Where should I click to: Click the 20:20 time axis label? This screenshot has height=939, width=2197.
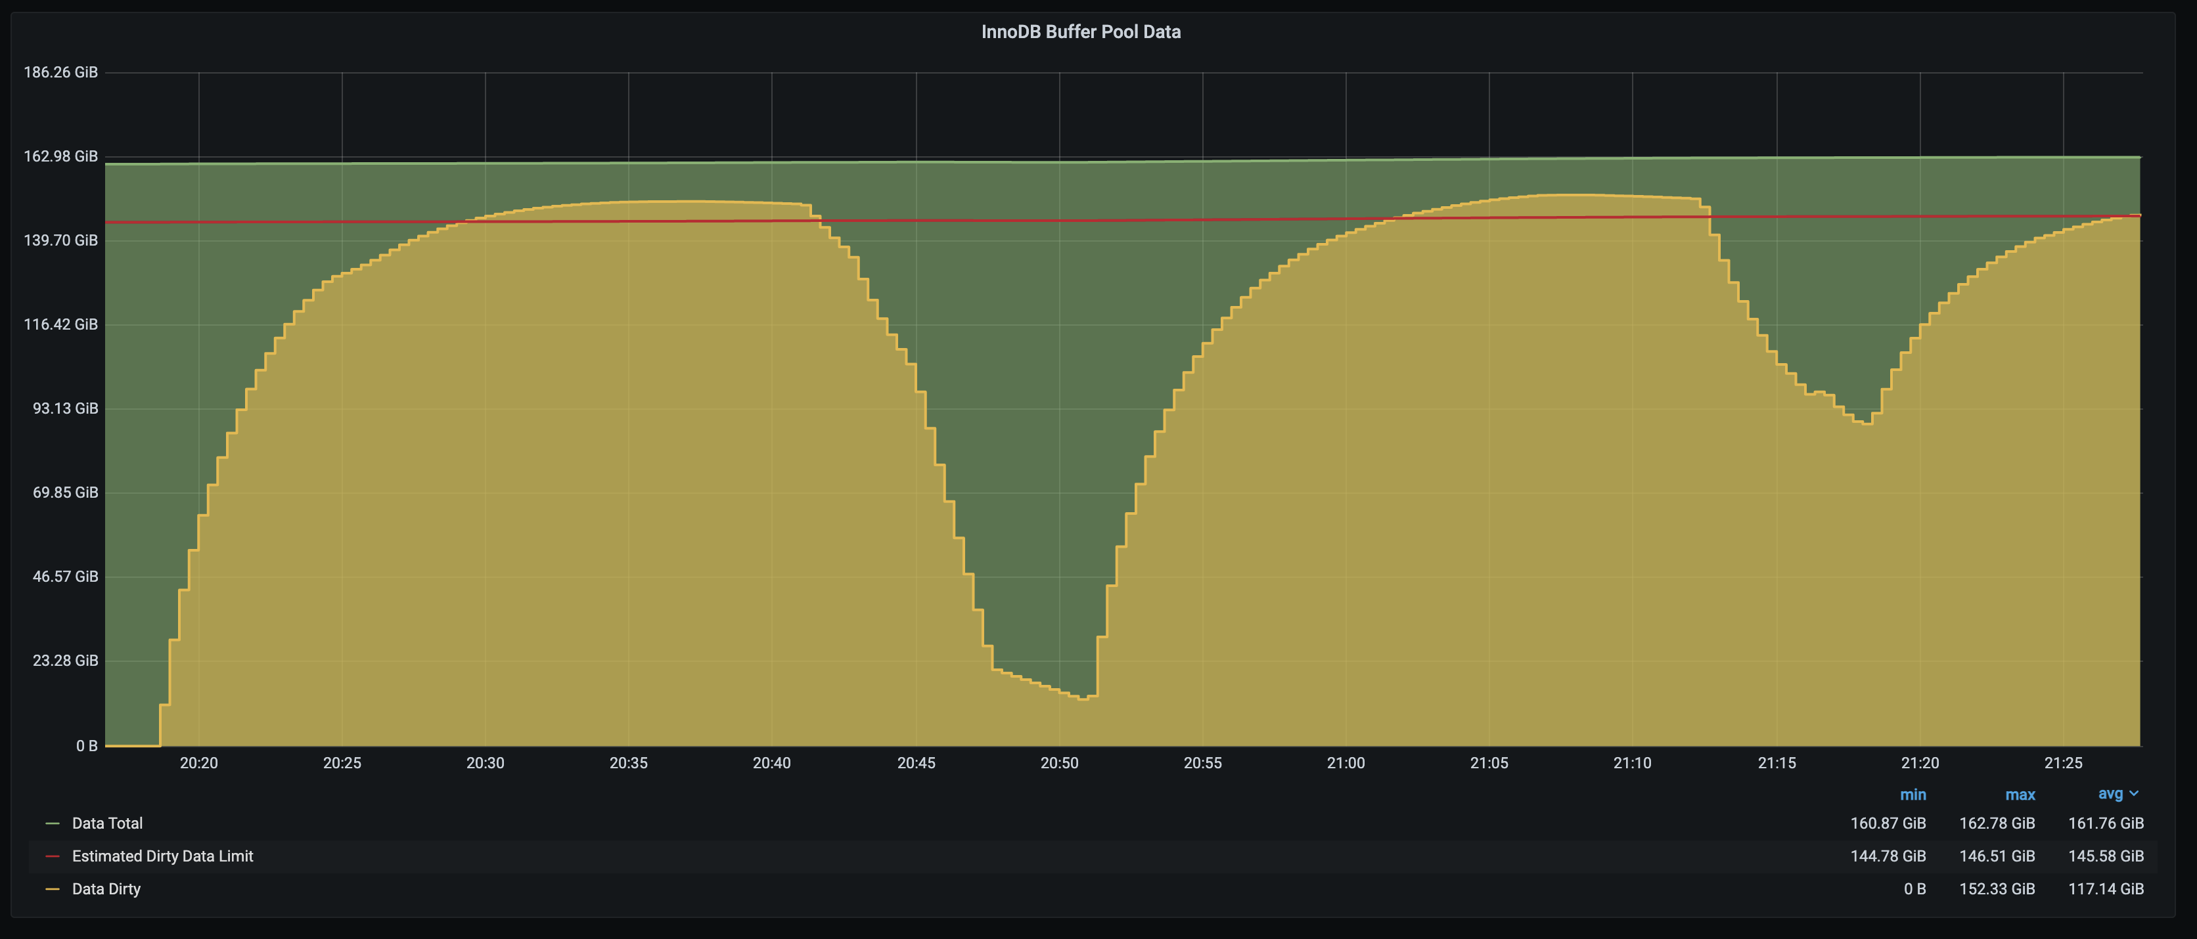pyautogui.click(x=198, y=762)
